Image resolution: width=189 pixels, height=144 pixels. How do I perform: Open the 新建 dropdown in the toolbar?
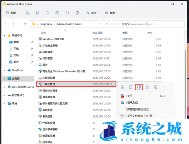tap(12, 13)
